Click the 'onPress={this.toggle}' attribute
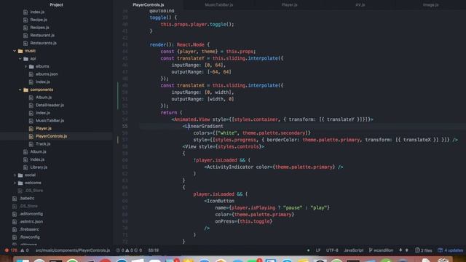This screenshot has width=466, height=262. coord(244,221)
